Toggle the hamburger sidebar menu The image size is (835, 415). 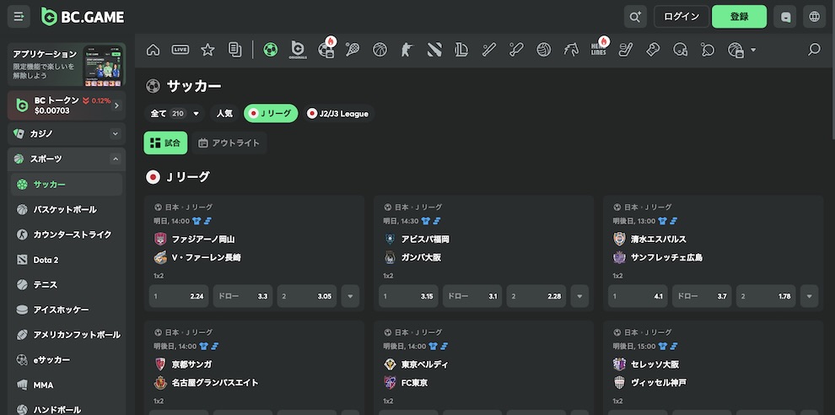point(19,17)
